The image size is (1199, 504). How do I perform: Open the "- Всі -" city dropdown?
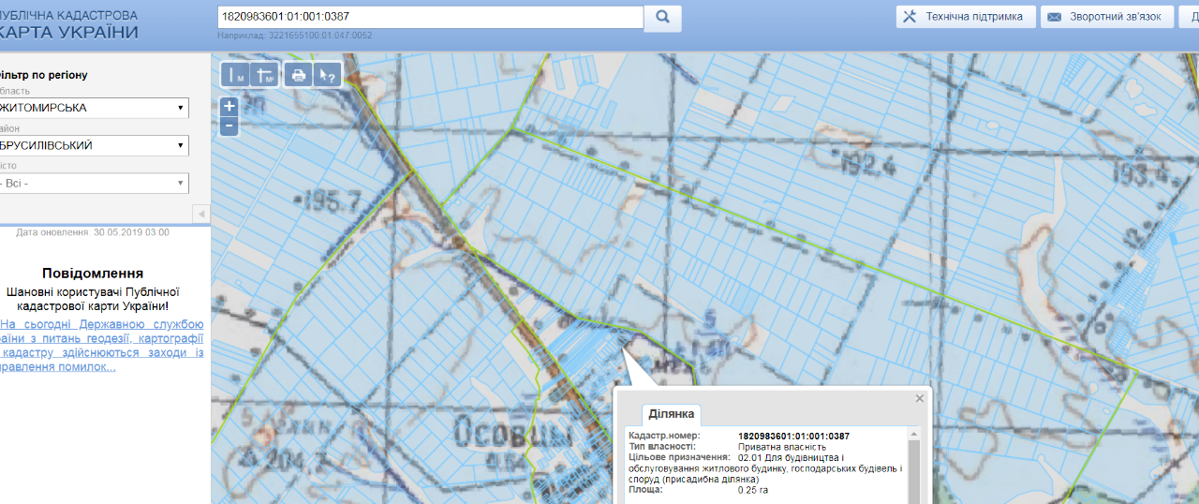tap(94, 184)
